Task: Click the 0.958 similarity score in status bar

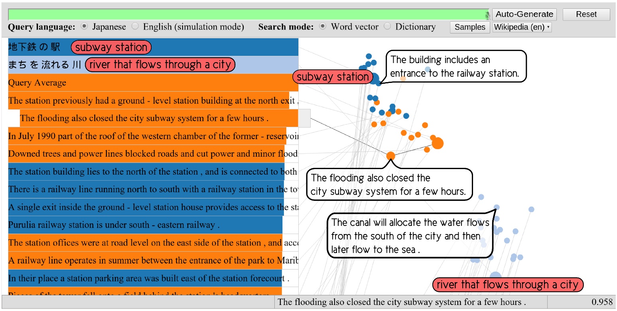Action: [601, 302]
